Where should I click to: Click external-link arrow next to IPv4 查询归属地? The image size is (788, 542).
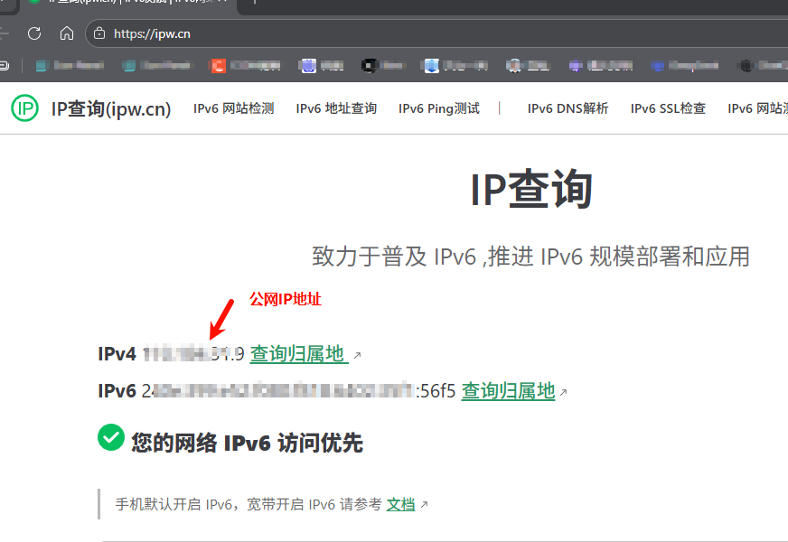[x=357, y=356]
